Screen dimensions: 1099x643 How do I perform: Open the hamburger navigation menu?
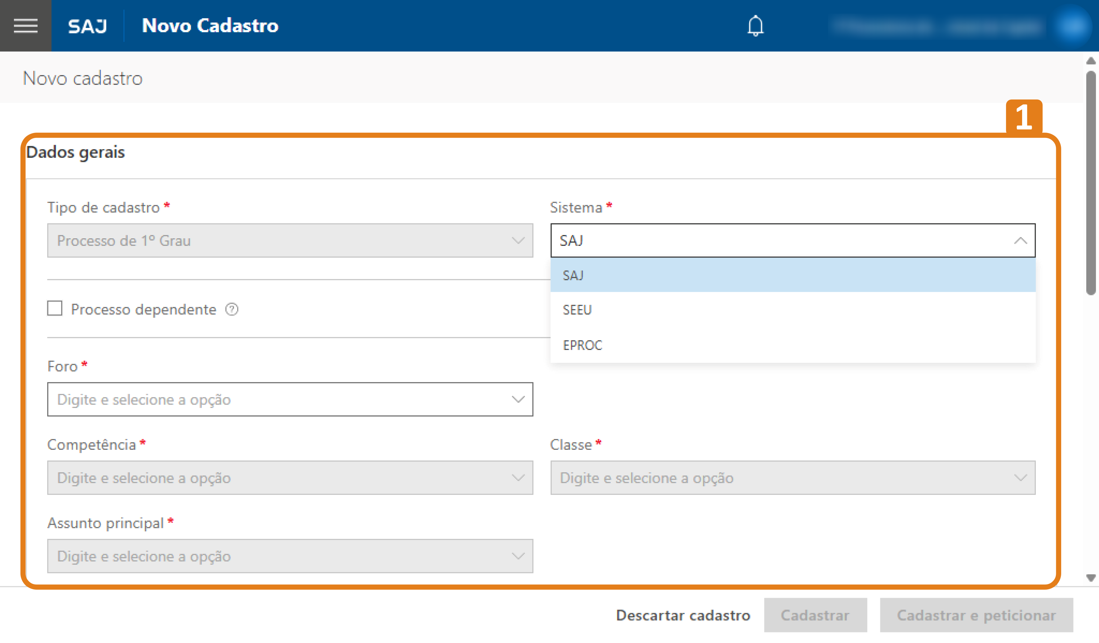[25, 26]
